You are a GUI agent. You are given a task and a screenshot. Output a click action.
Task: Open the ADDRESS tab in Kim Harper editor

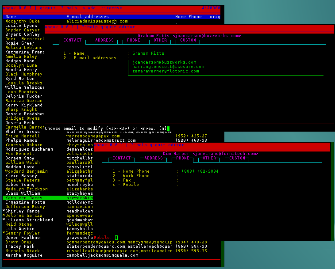[154, 158]
